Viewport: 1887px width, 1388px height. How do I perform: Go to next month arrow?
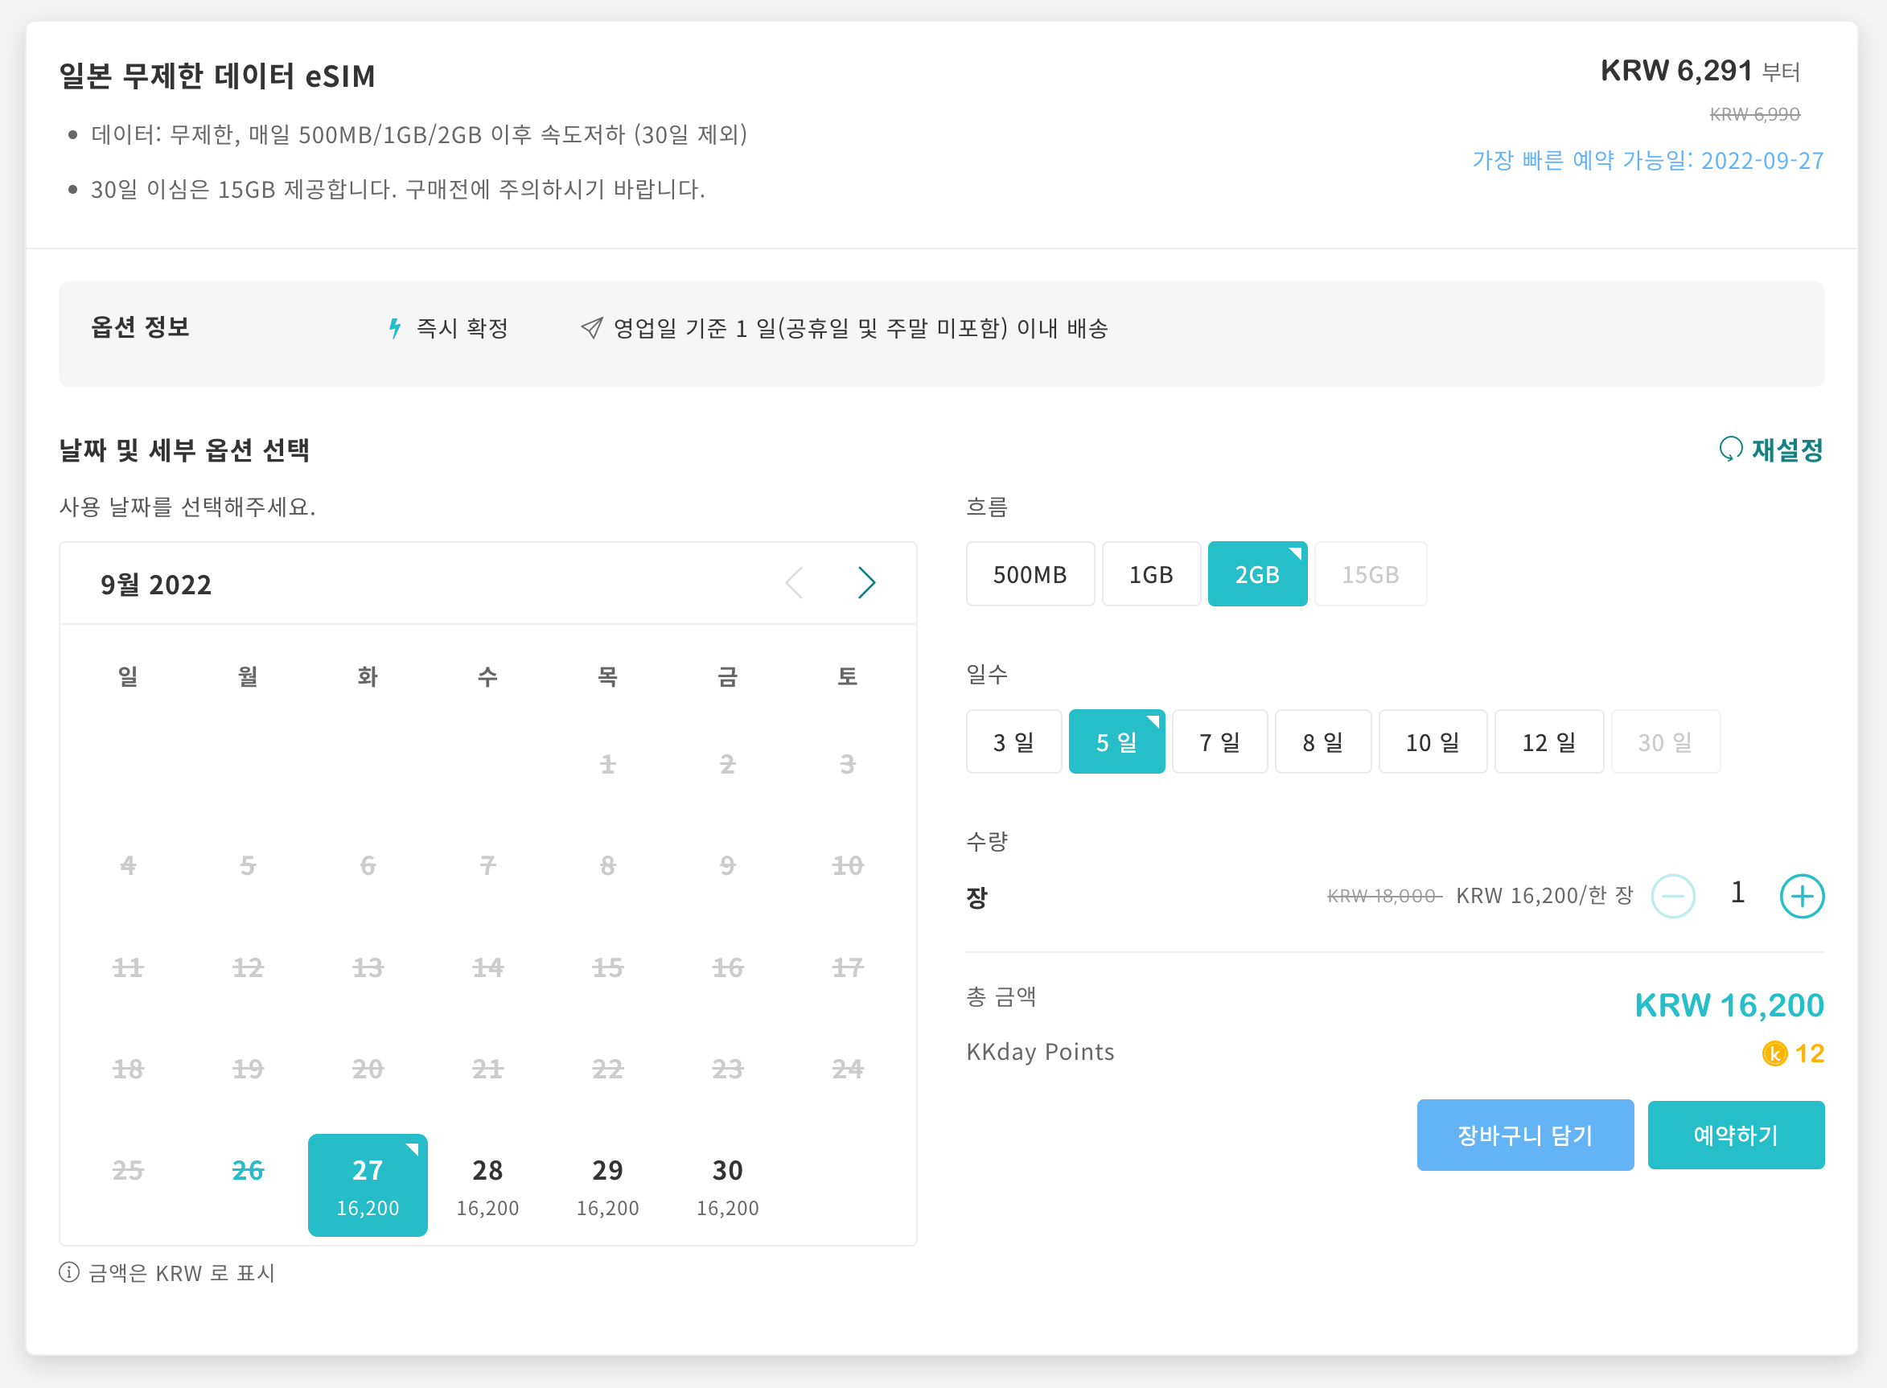tap(866, 582)
